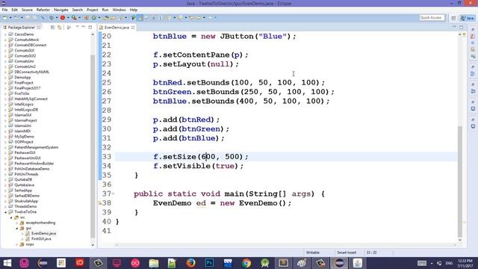478x269 pixels.
Task: Select FirstGUI.java in Package Explorer
Action: (x=41, y=239)
